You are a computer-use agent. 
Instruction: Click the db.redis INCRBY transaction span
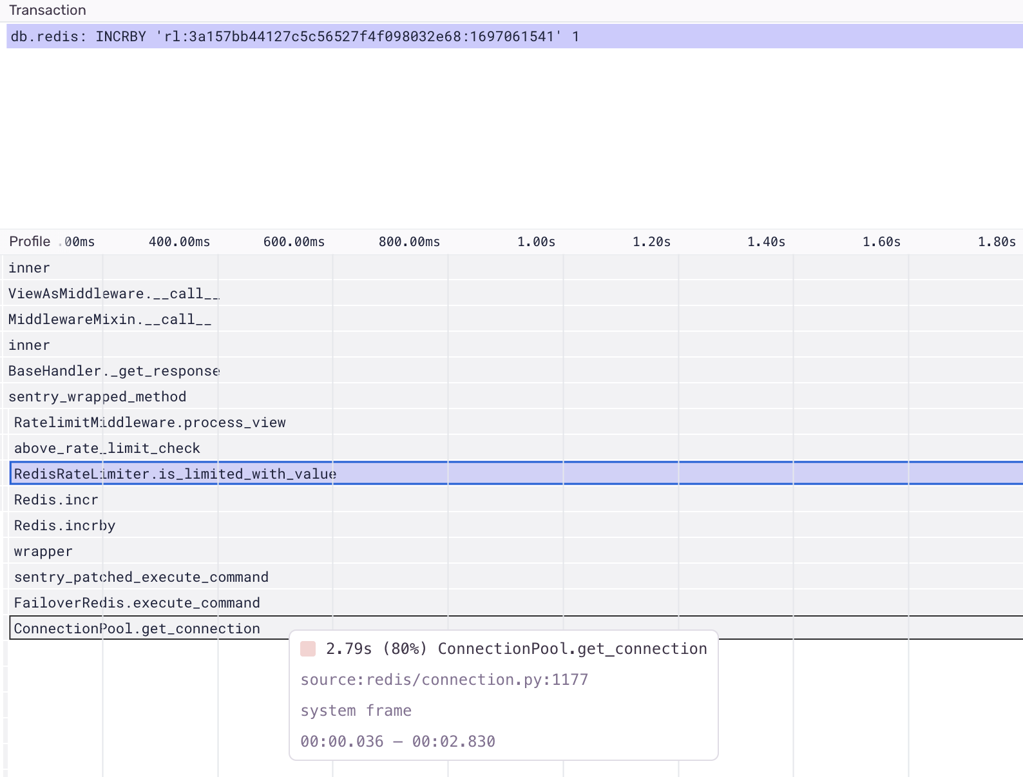[x=294, y=37]
